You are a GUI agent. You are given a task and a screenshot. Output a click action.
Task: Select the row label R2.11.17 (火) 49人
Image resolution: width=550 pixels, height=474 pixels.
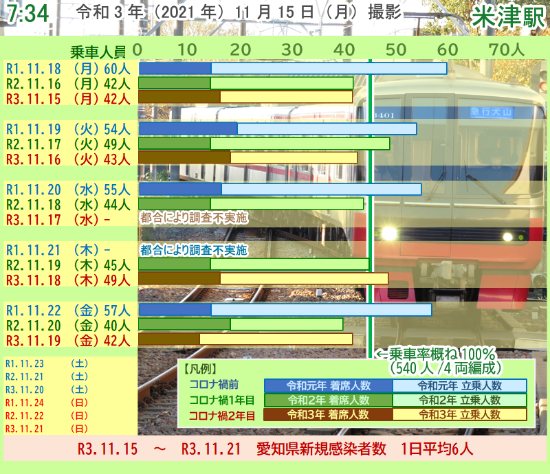[x=68, y=144]
